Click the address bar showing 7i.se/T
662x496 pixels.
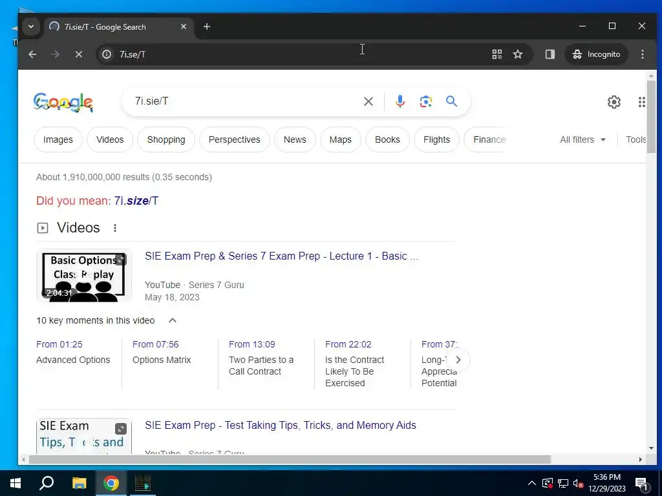[x=295, y=54]
